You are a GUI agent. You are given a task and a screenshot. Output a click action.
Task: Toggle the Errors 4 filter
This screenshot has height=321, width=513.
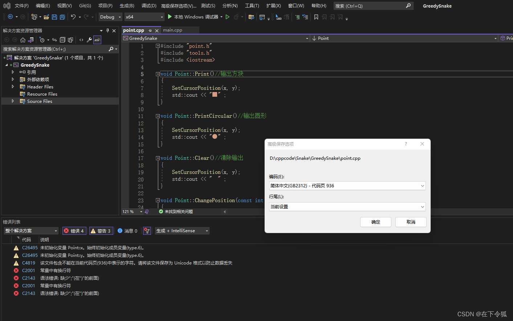(x=74, y=231)
